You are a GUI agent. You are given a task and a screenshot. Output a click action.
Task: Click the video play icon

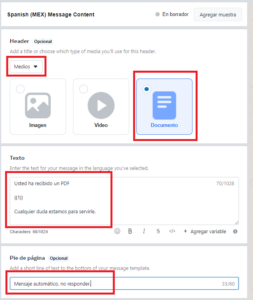[101, 105]
